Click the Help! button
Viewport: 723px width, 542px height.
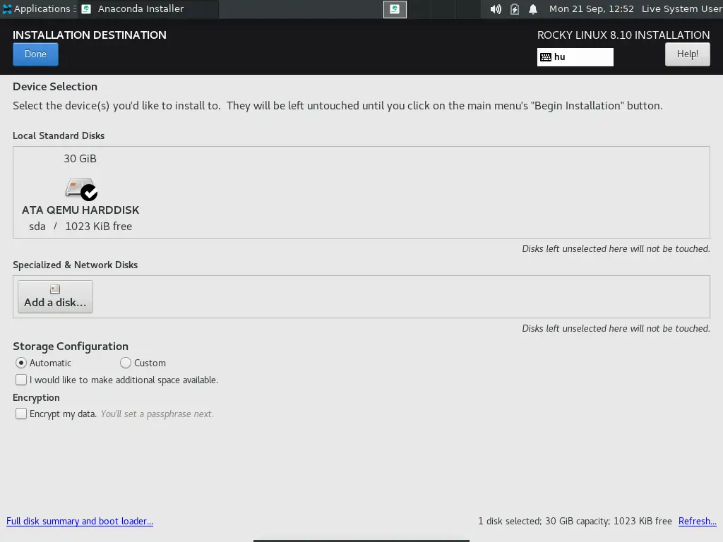click(x=688, y=54)
